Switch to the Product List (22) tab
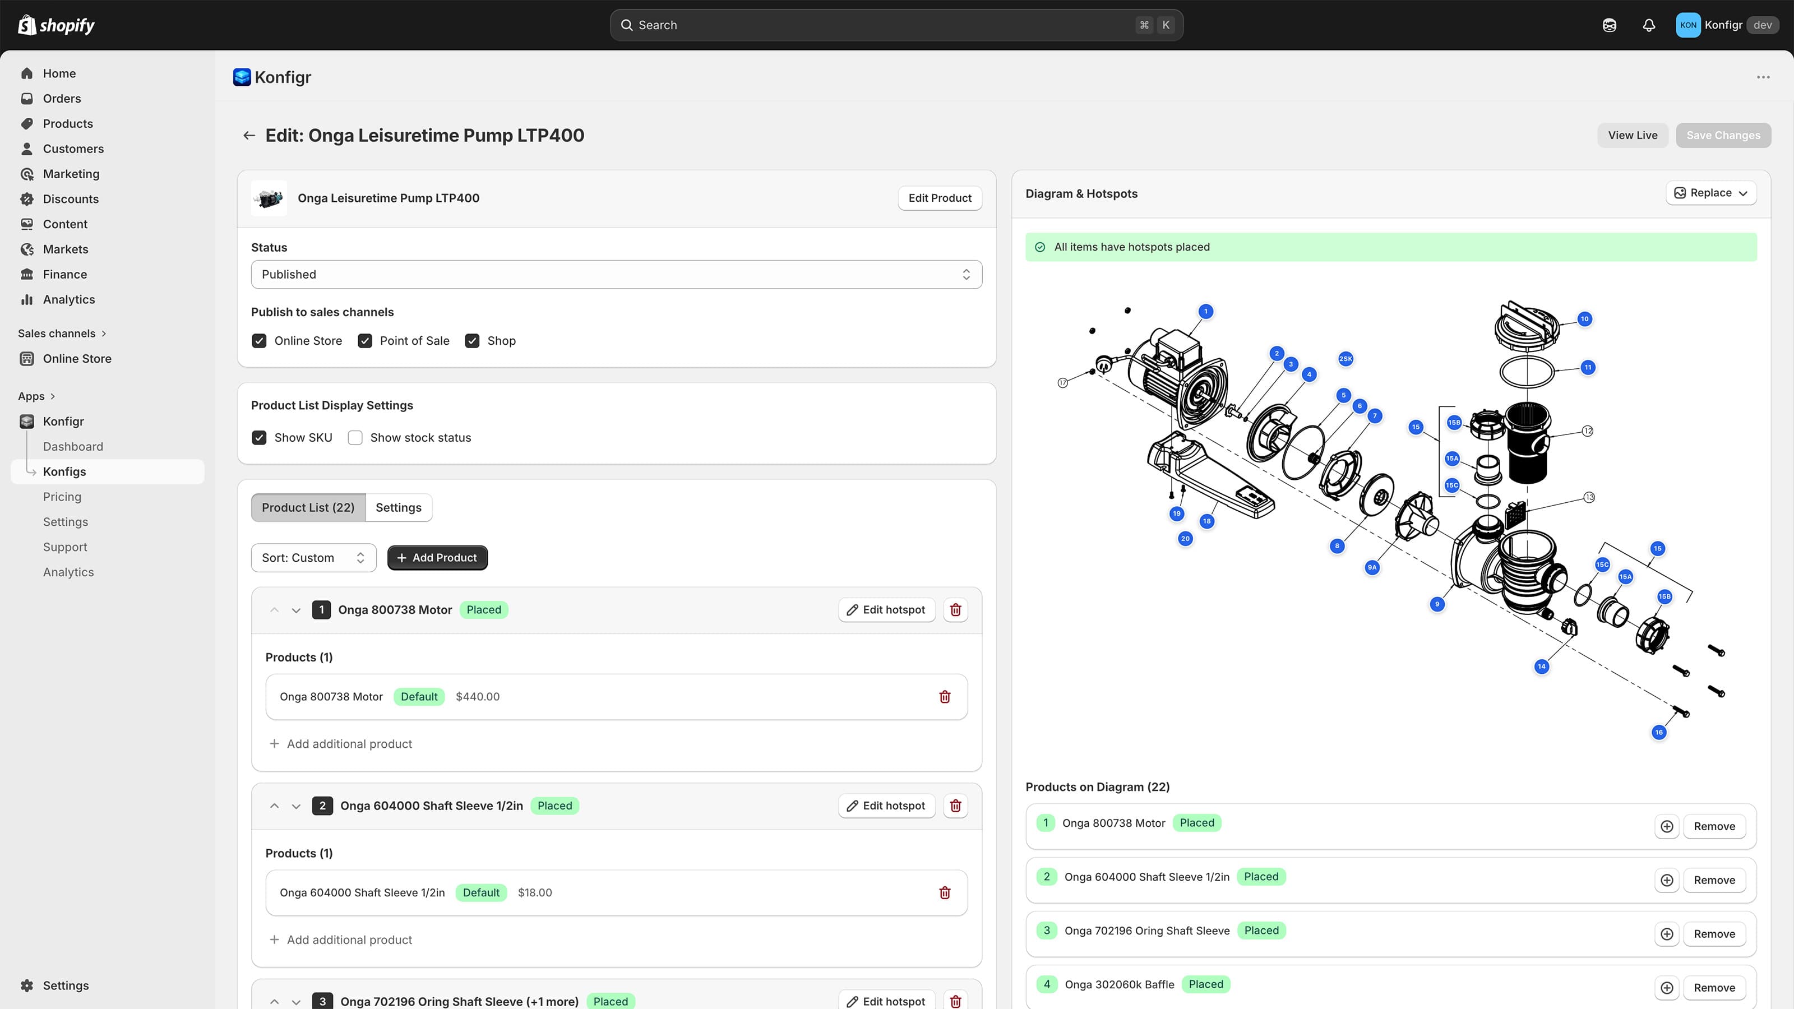Viewport: 1794px width, 1009px height. pyautogui.click(x=308, y=508)
